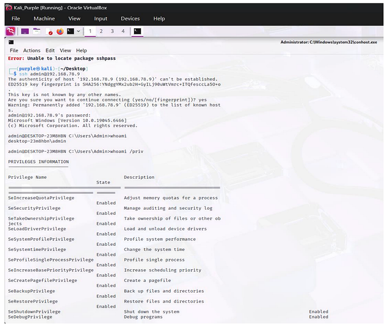Image resolution: width=389 pixels, height=328 pixels.
Task: Open the terminal File menu
Action: 14,51
